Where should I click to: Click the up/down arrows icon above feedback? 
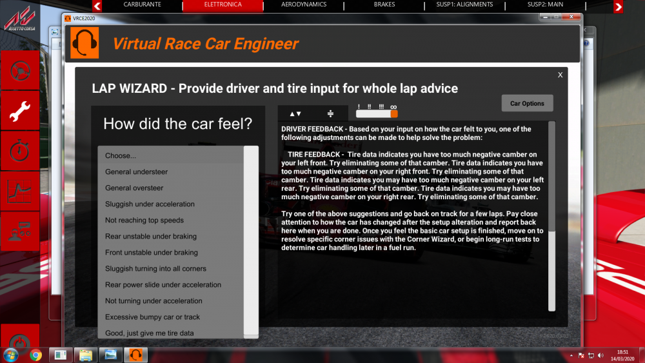point(295,113)
